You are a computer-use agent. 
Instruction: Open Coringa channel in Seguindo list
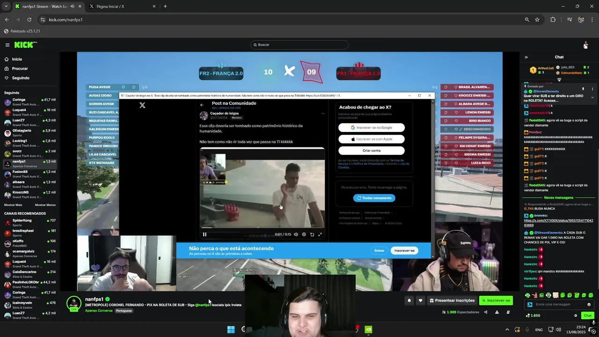30,102
